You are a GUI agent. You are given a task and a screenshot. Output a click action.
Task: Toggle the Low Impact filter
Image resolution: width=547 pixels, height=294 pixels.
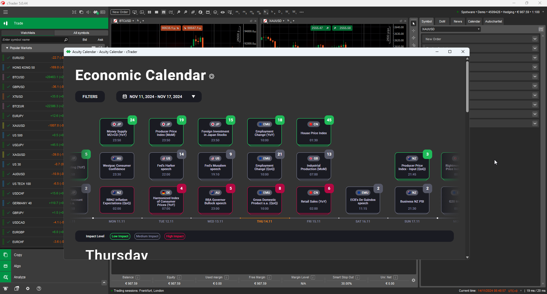coord(120,236)
